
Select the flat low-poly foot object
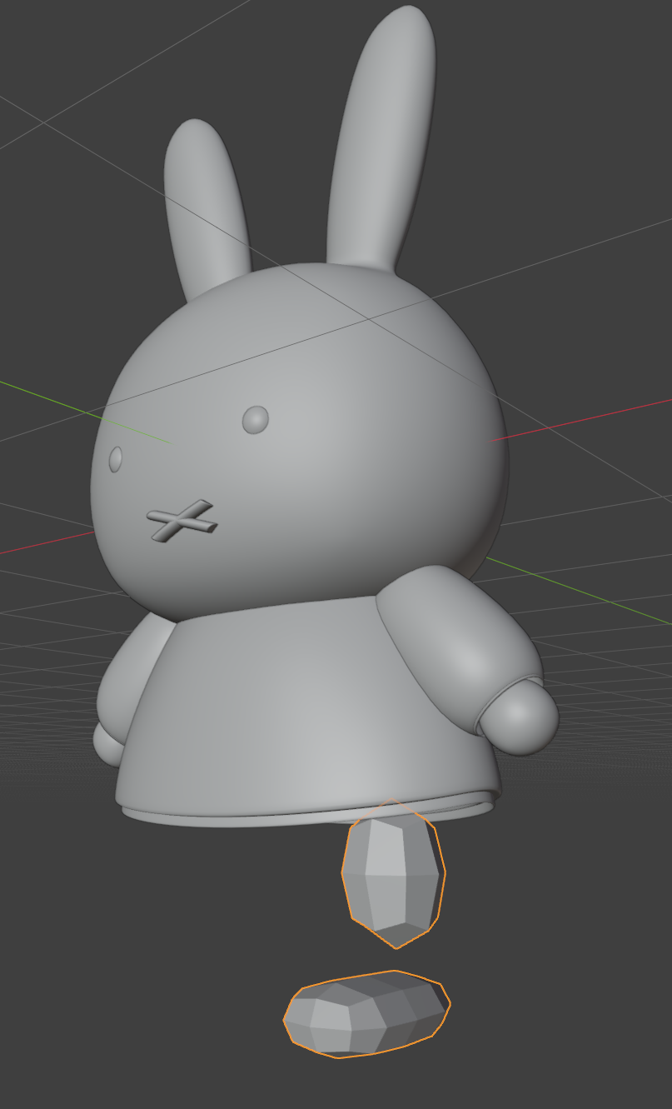pyautogui.click(x=366, y=1014)
